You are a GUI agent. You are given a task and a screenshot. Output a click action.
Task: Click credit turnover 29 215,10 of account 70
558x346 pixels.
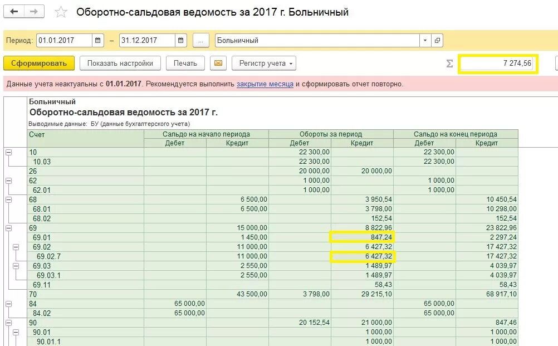point(363,294)
